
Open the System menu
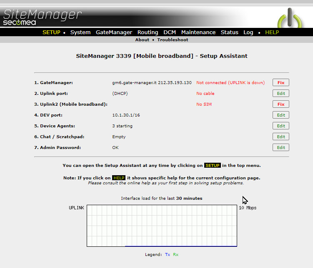point(80,32)
